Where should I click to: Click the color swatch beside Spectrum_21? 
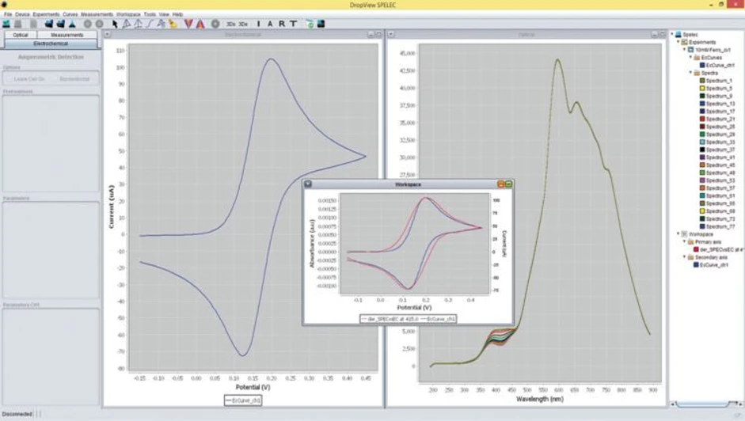702,119
